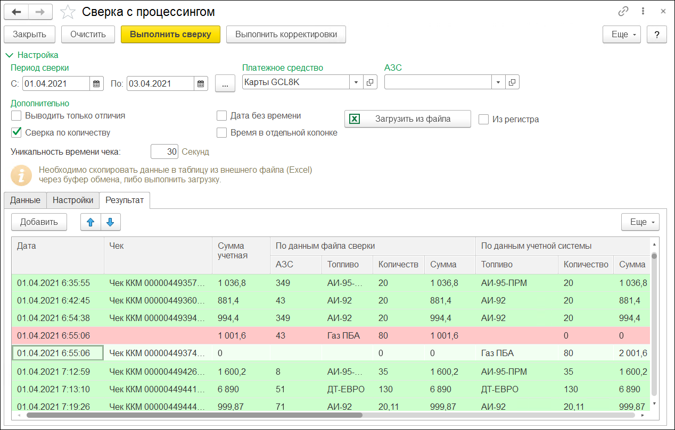Switch to the Данные tab
This screenshot has width=675, height=430.
pyautogui.click(x=25, y=200)
